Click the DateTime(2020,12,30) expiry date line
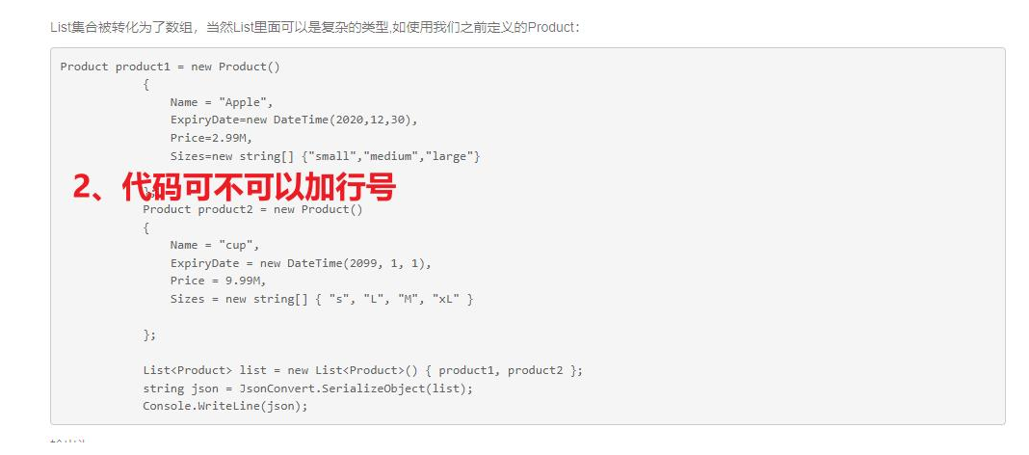 [294, 120]
